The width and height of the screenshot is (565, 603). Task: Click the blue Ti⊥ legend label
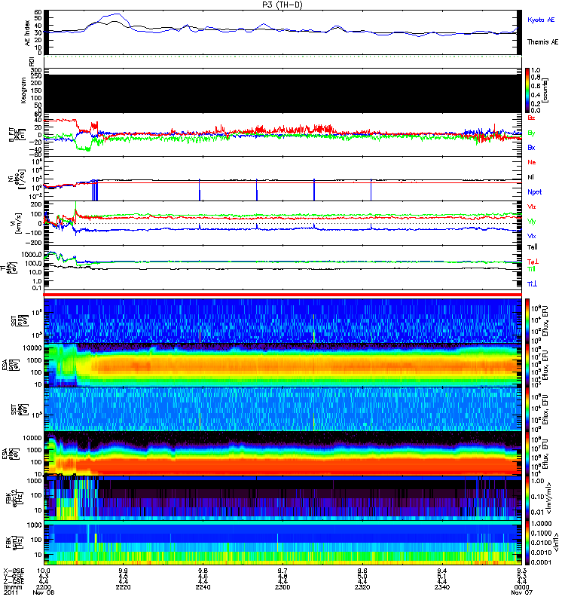click(532, 284)
